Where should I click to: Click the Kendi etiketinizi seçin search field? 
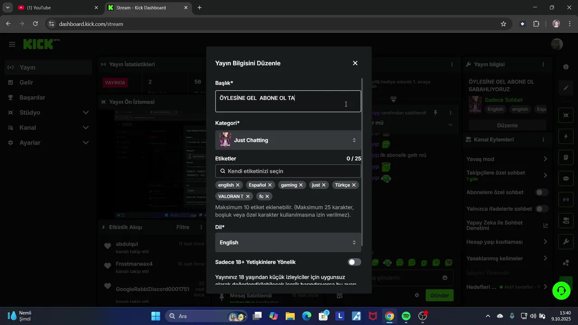click(288, 171)
